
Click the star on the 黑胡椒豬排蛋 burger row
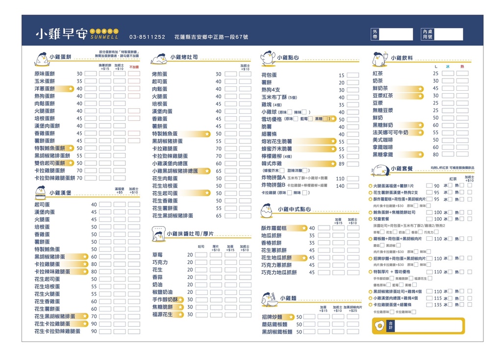click(x=85, y=257)
